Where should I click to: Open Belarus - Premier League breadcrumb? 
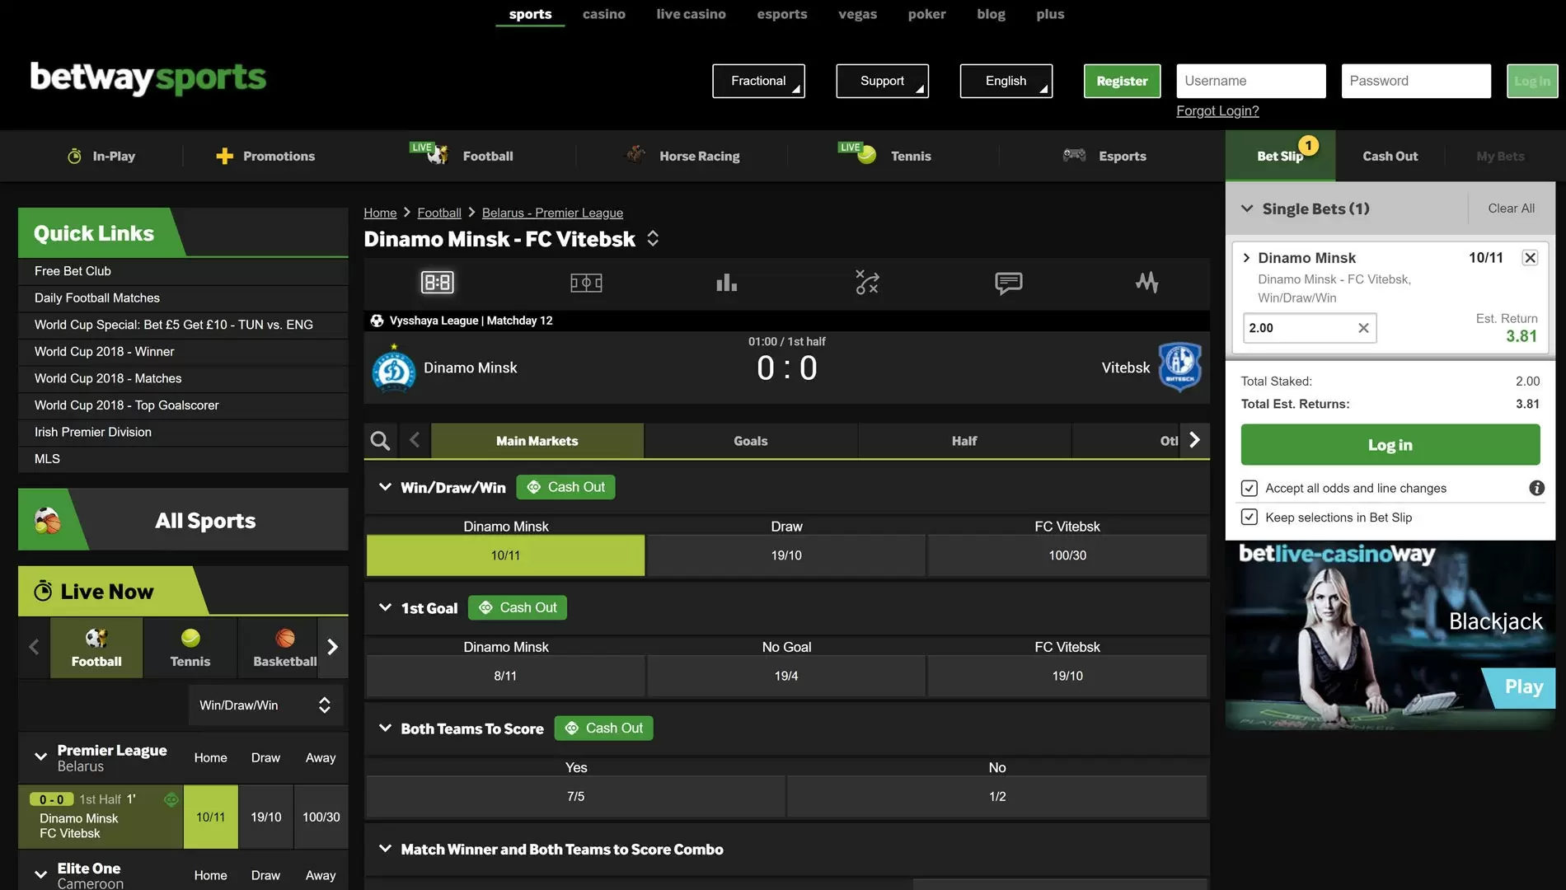pos(552,213)
